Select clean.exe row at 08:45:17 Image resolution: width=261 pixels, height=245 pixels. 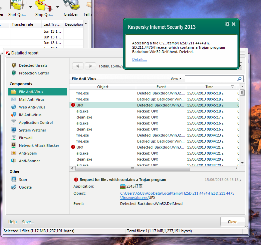(x=155, y=117)
